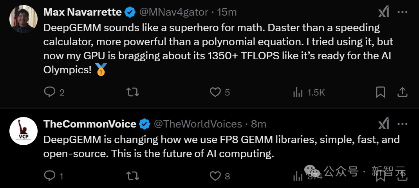View analytics for Max Navarrette's tweet
Viewport: 419px width, 188px height.
(x=298, y=92)
